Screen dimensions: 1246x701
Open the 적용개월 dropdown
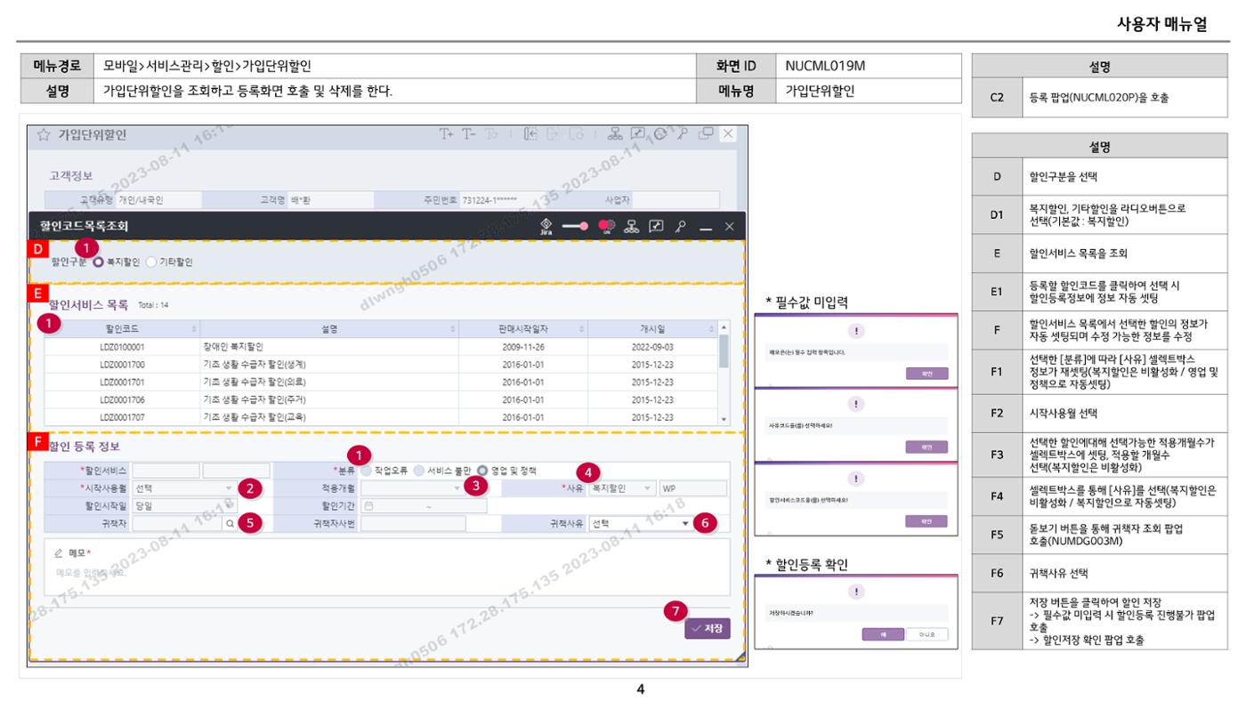[413, 487]
